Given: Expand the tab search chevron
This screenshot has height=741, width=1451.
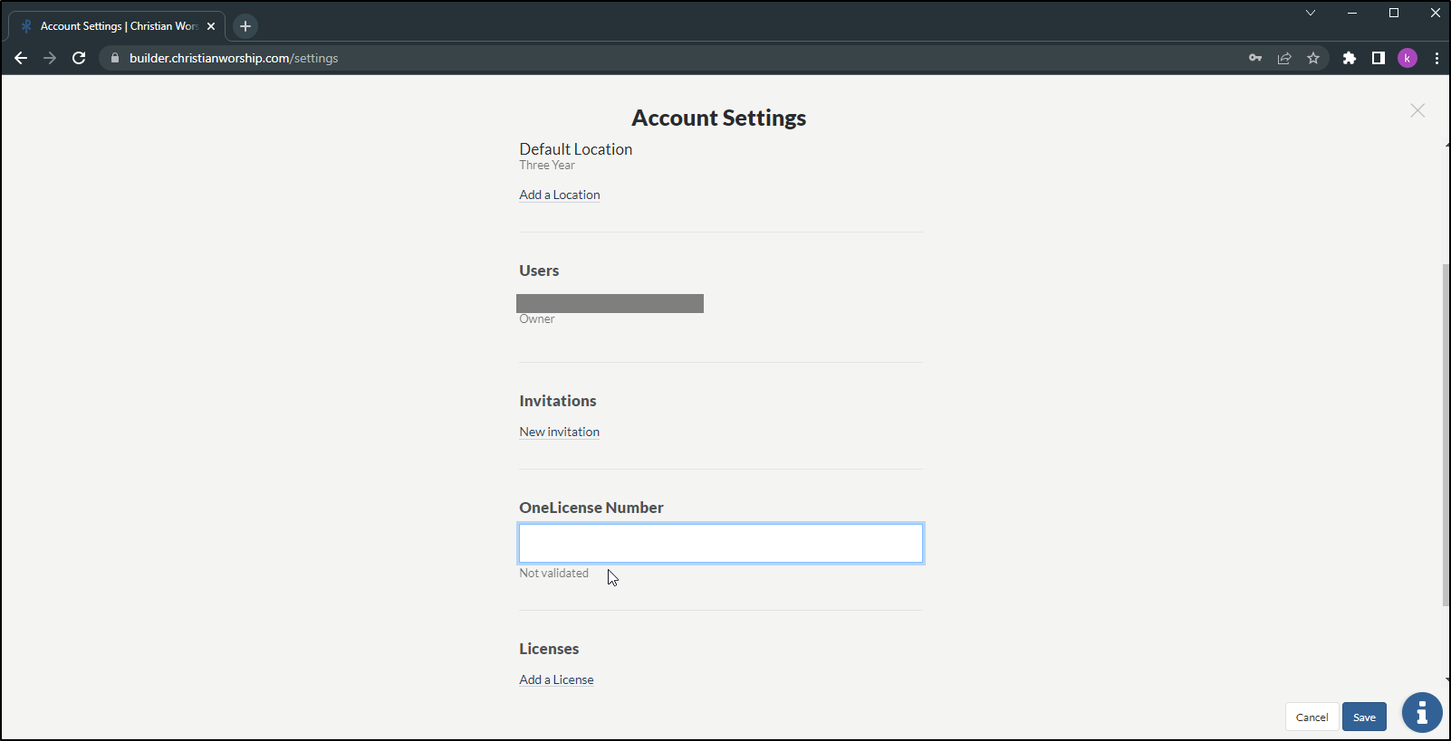Looking at the screenshot, I should click(1311, 13).
